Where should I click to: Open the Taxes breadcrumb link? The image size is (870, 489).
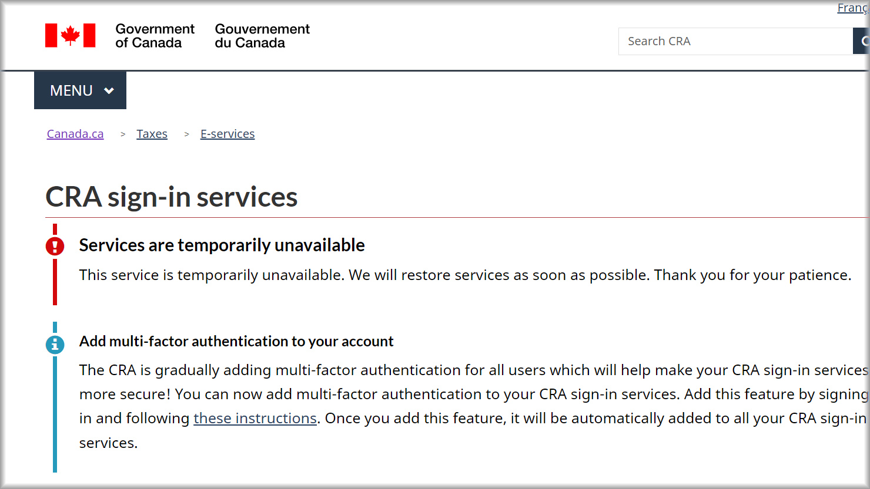152,134
